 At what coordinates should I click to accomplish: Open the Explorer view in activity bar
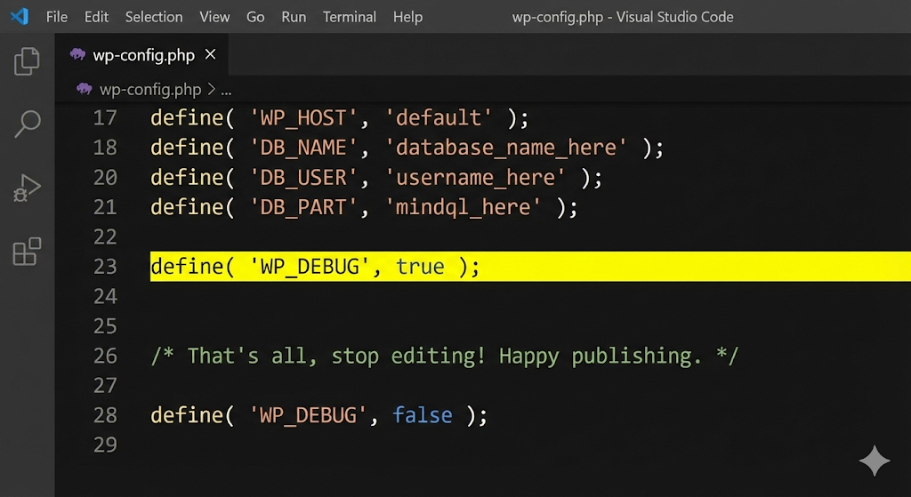(27, 61)
